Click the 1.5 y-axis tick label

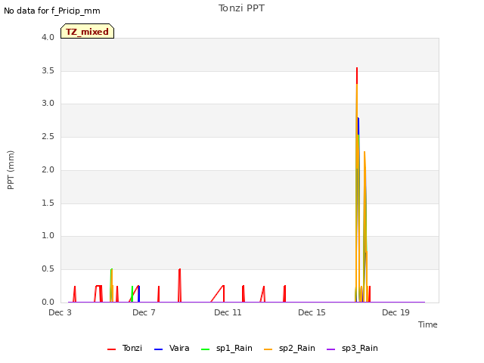coord(48,203)
